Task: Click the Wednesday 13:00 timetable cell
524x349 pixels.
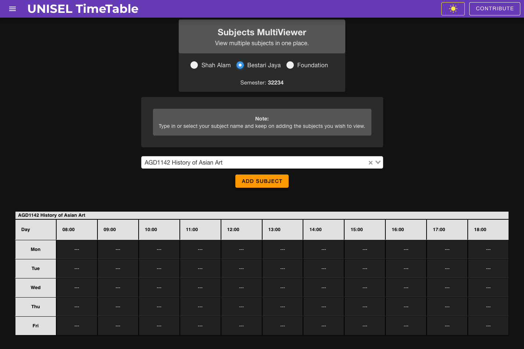Action: point(282,288)
